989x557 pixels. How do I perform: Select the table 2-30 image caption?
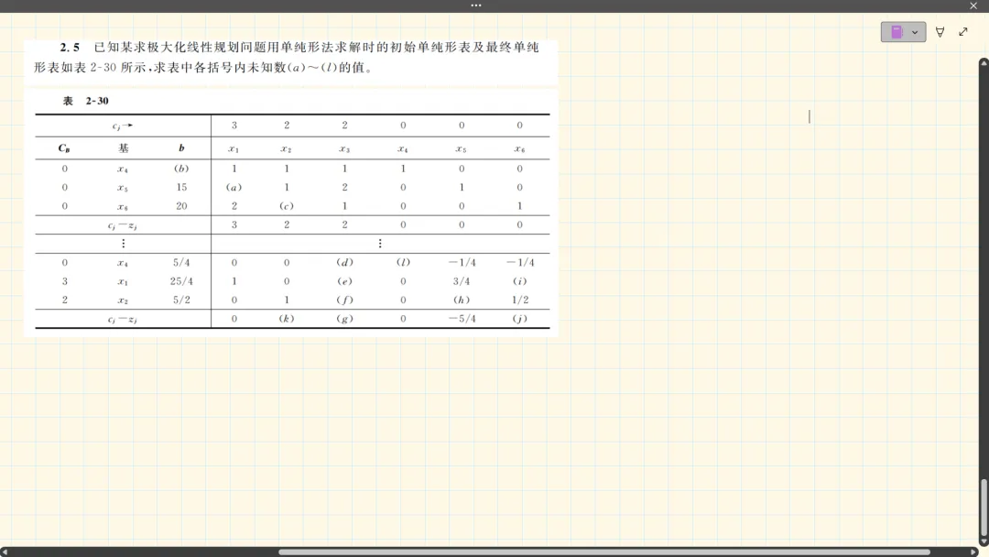coord(86,101)
